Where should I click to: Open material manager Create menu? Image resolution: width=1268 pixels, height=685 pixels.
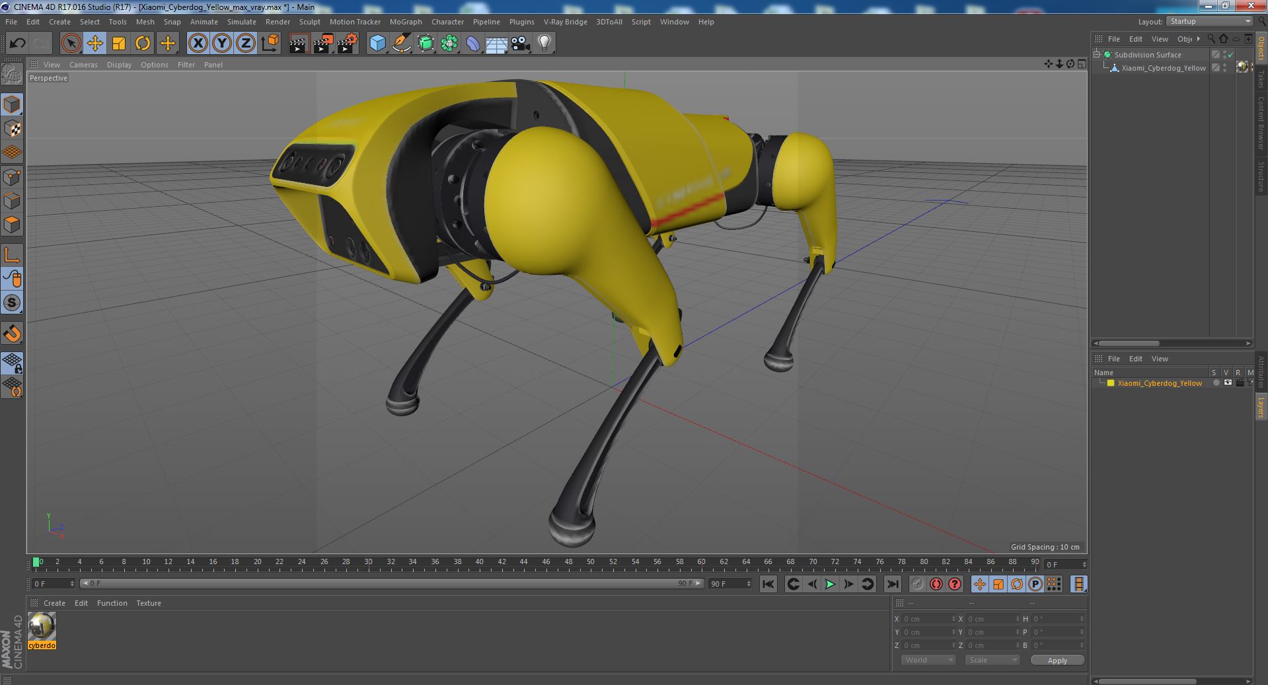pos(54,603)
